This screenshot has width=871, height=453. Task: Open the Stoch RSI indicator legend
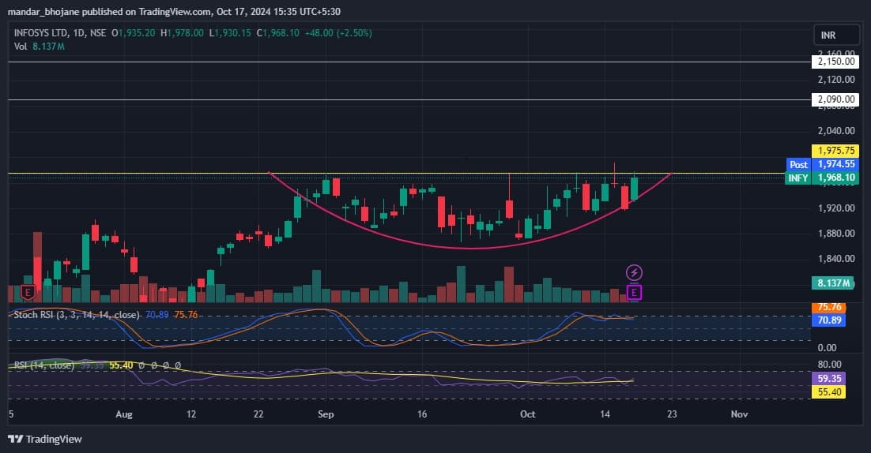(77, 314)
